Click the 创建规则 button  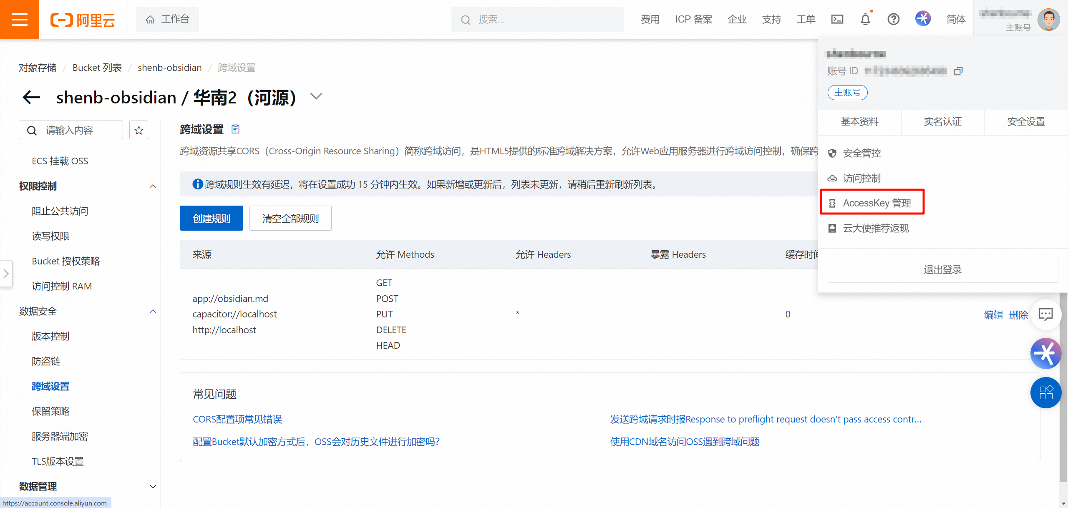(211, 218)
